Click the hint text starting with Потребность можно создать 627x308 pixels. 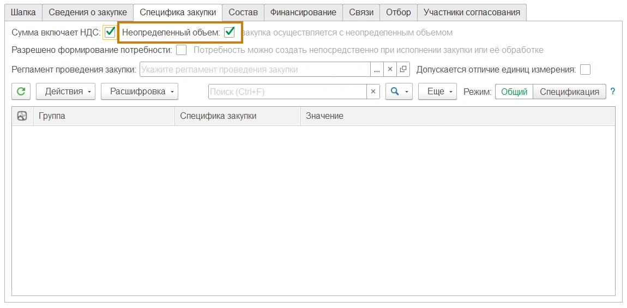point(368,50)
